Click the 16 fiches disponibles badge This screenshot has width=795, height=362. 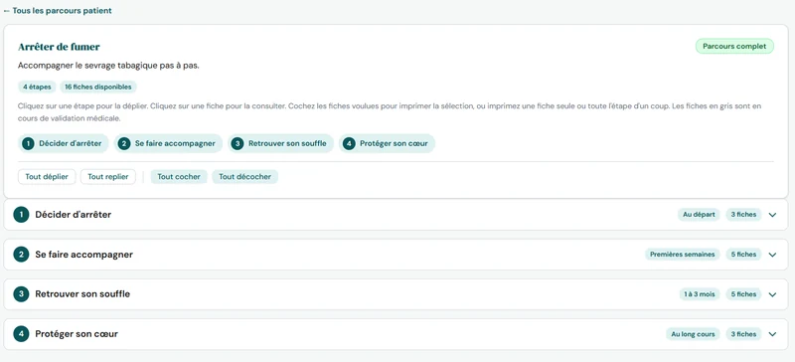click(x=97, y=87)
